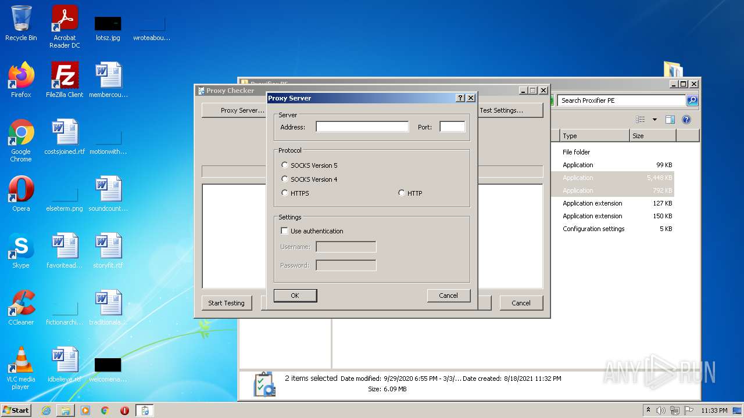Click Proxy Server... in Proxy Checker
Screen dimensions: 744x418
(234, 110)
